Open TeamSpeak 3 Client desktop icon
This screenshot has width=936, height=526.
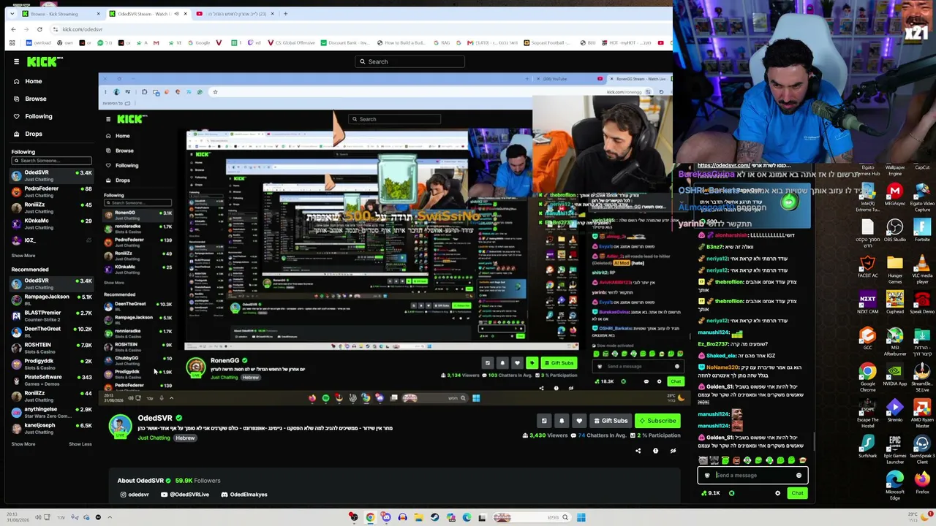tap(922, 449)
